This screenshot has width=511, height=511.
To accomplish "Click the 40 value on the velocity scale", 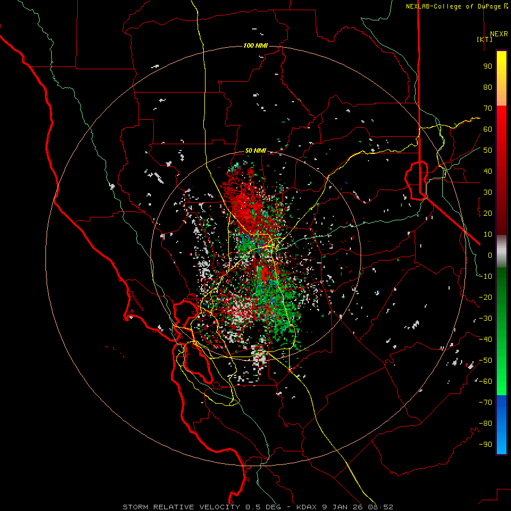I will pyautogui.click(x=488, y=171).
